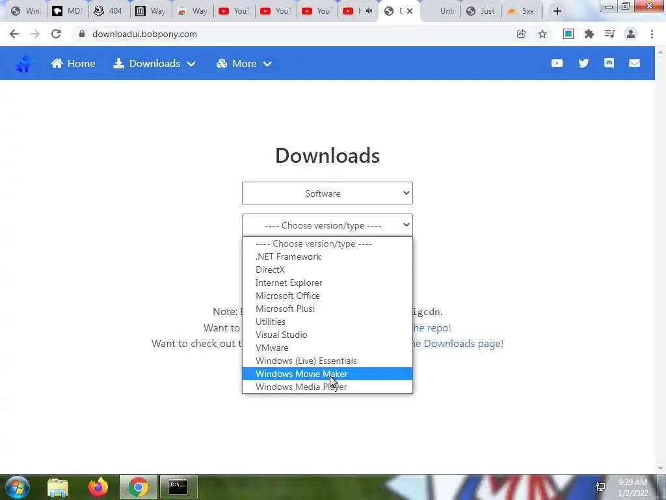The image size is (666, 500).
Task: Open the Twitter profile icon
Action: (583, 63)
